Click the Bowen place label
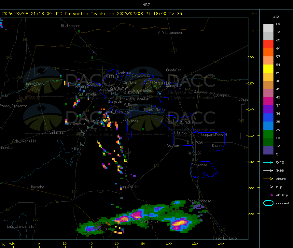Screen dimensions: 293x248 click(x=217, y=146)
